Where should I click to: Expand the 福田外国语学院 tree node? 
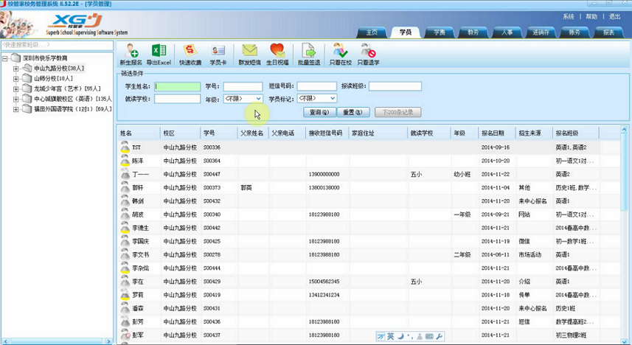pyautogui.click(x=15, y=109)
